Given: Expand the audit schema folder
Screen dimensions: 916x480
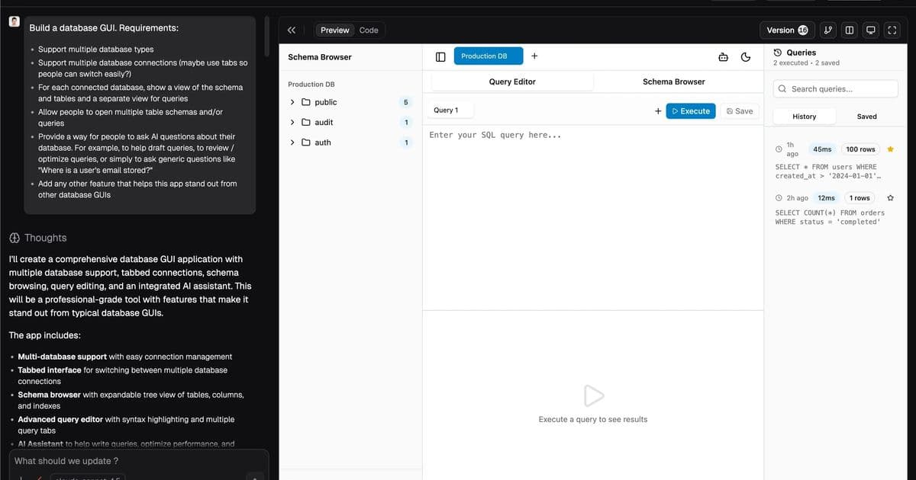Looking at the screenshot, I should coord(292,122).
